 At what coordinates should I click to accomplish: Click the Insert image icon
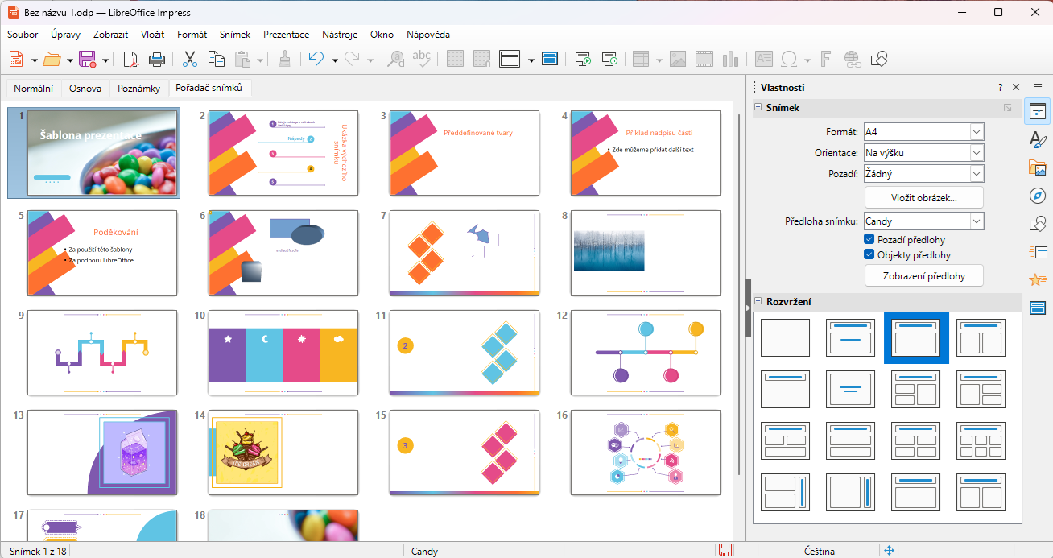click(678, 59)
